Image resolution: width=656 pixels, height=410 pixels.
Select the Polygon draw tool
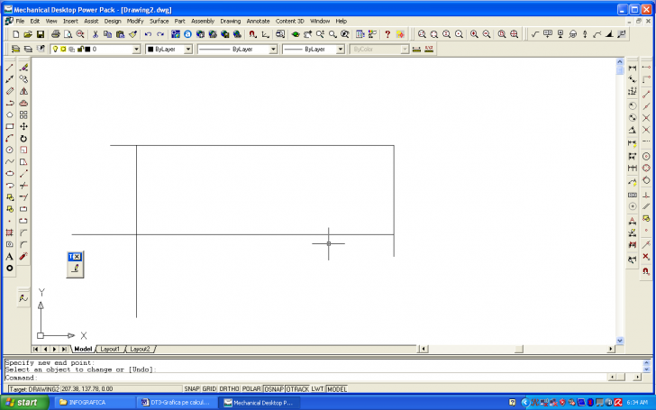click(10, 114)
